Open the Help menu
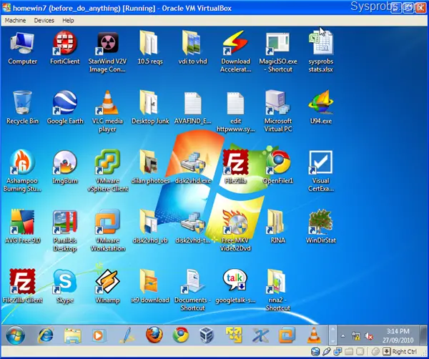The width and height of the screenshot is (429, 359). [68, 21]
